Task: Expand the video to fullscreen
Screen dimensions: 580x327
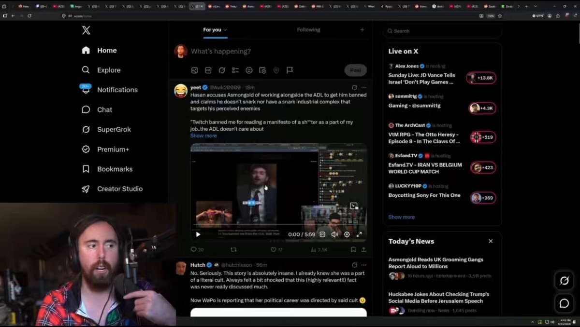Action: 359,234
